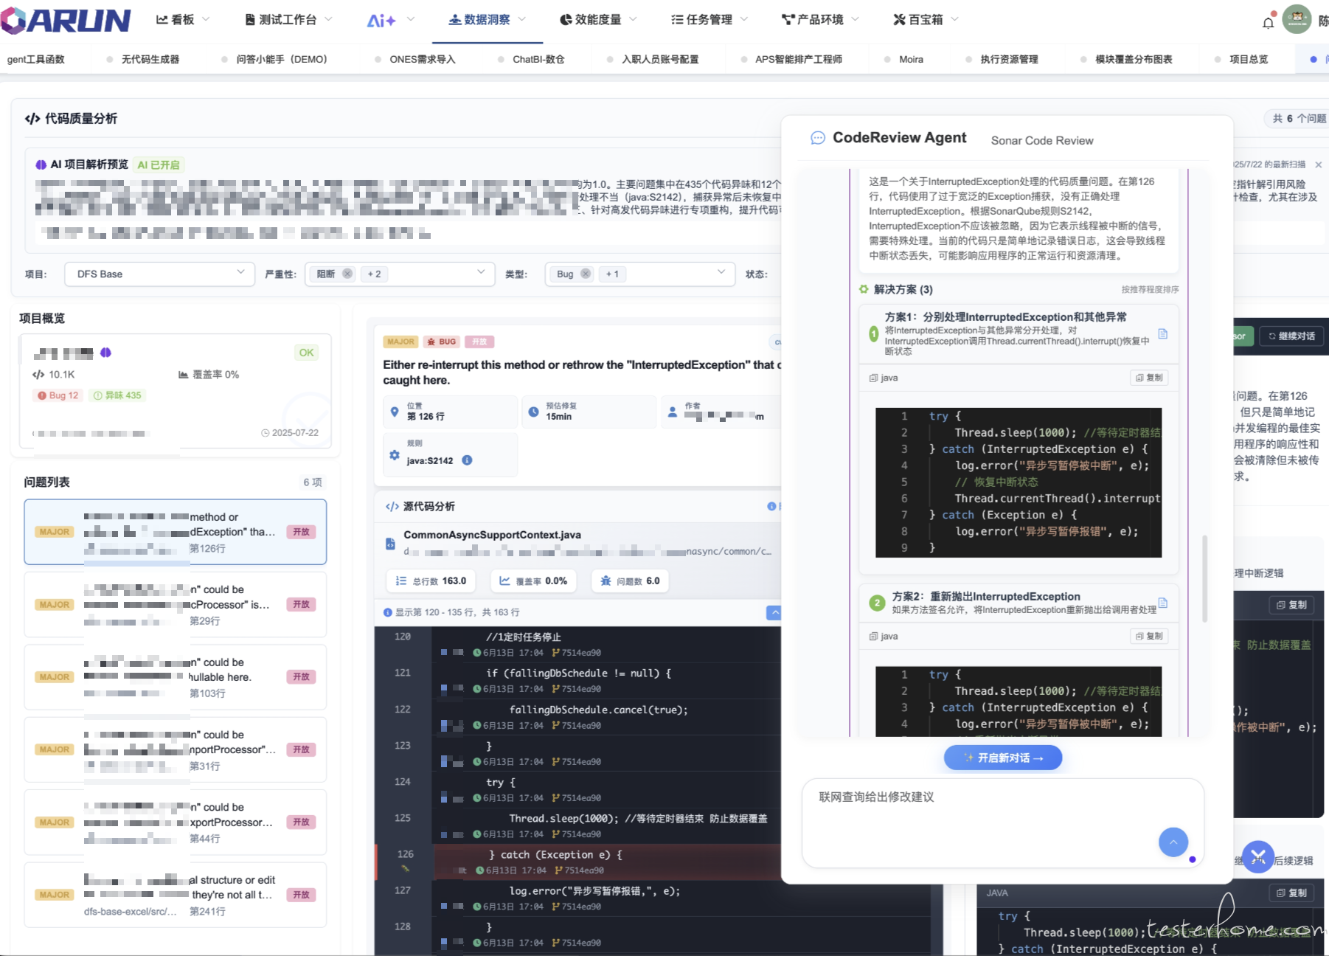Viewport: 1329px width, 956px height.
Task: Remove the 阻断 severity filter tag
Action: click(347, 274)
